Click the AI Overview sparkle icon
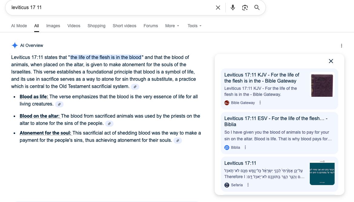 click(15, 45)
